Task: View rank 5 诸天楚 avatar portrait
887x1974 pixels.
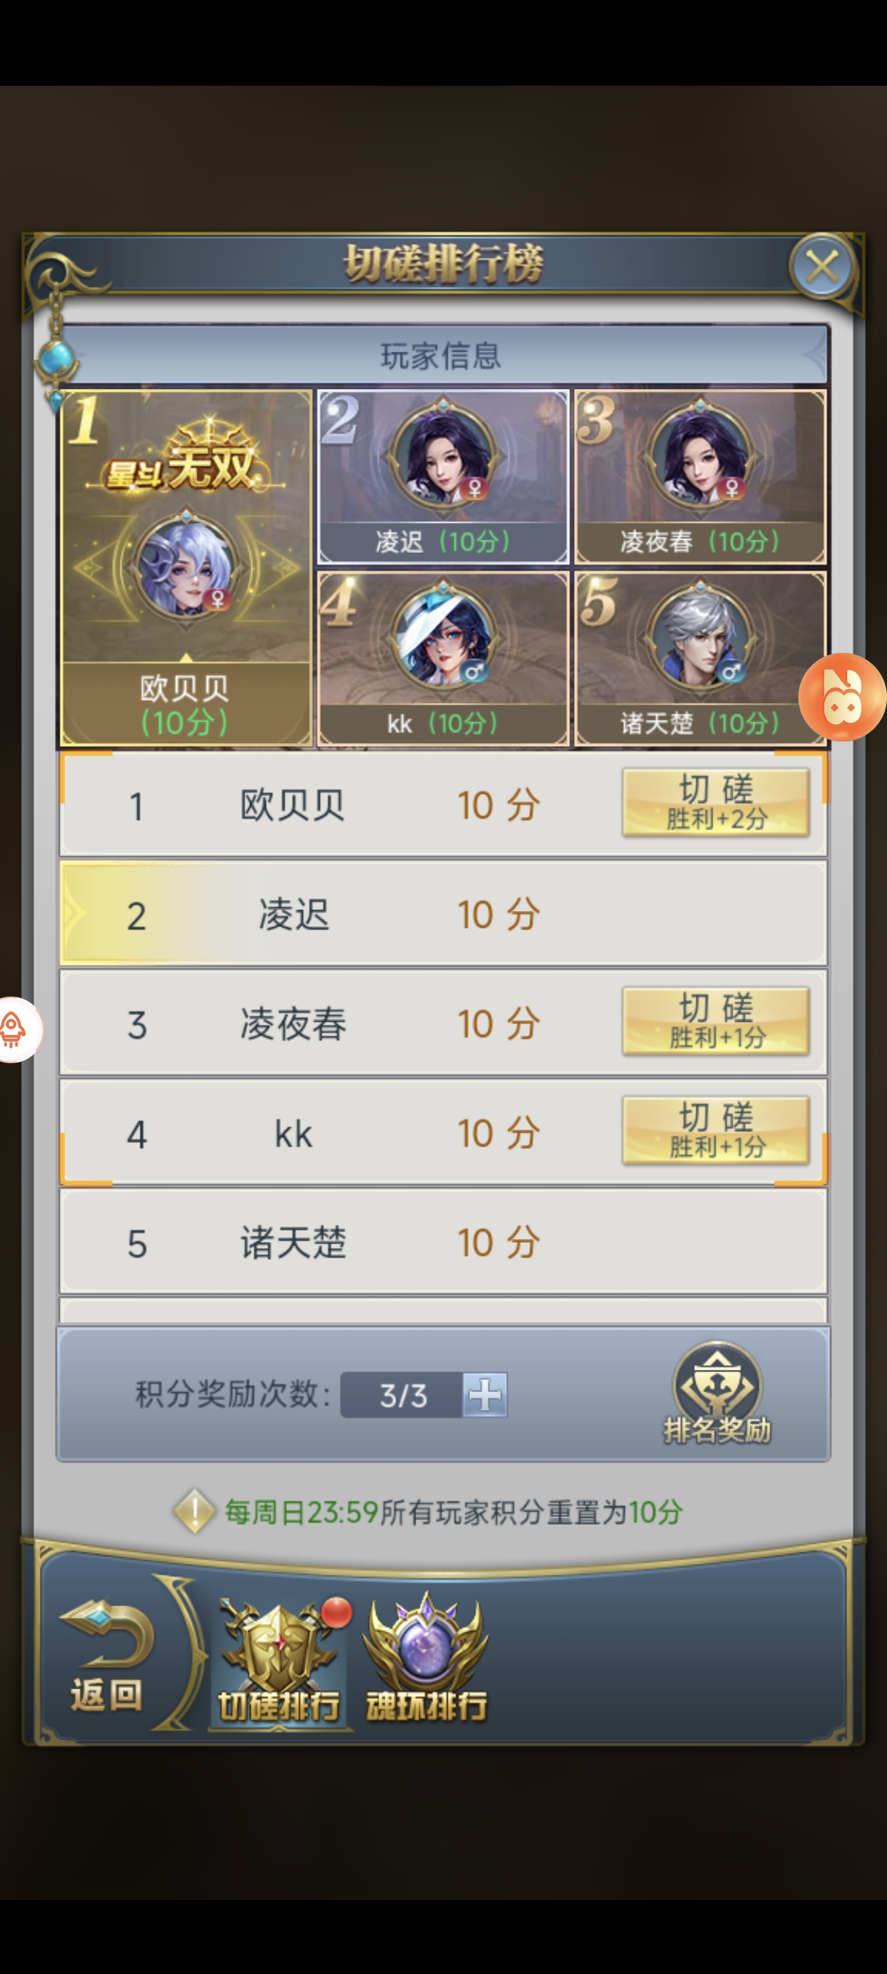Action: [700, 637]
